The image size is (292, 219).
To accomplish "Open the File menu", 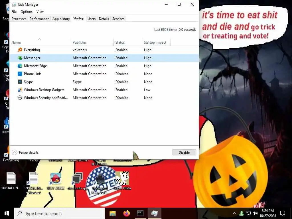I will [14, 11].
